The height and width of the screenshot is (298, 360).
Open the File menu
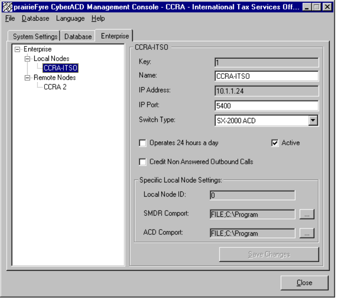pos(10,19)
